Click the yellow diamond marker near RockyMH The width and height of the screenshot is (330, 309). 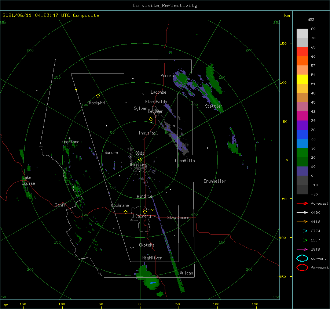(98, 96)
